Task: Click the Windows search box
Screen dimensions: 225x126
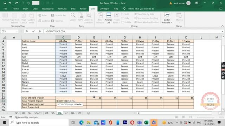Action: tap(39, 122)
